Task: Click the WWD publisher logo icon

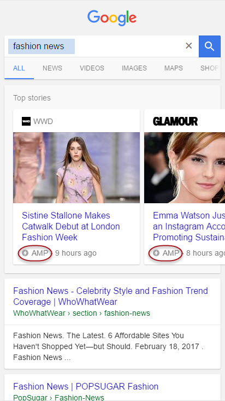Action: (26, 121)
